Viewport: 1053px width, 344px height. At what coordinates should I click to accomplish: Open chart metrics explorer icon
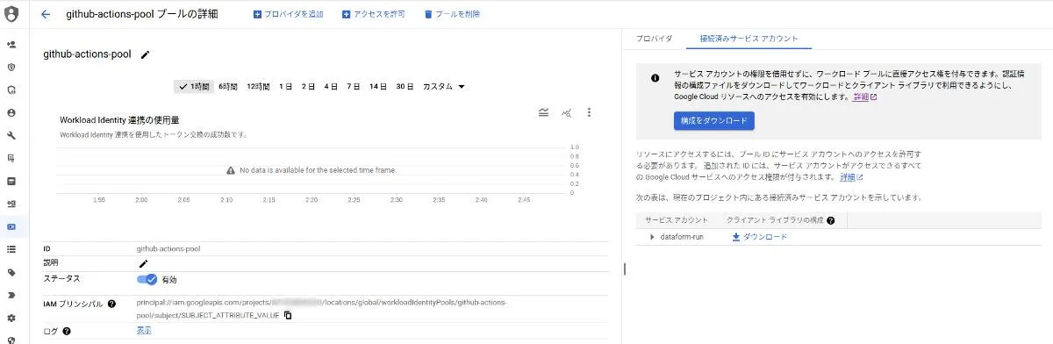pos(567,112)
